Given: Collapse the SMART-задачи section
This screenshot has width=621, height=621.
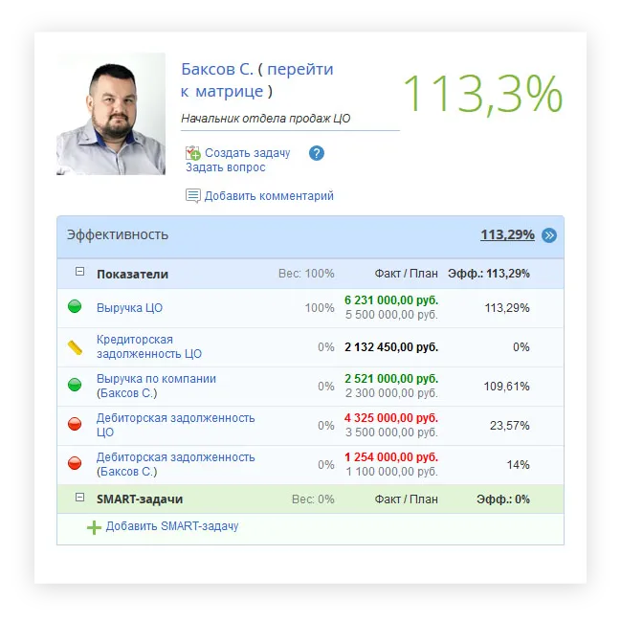Looking at the screenshot, I should 80,499.
